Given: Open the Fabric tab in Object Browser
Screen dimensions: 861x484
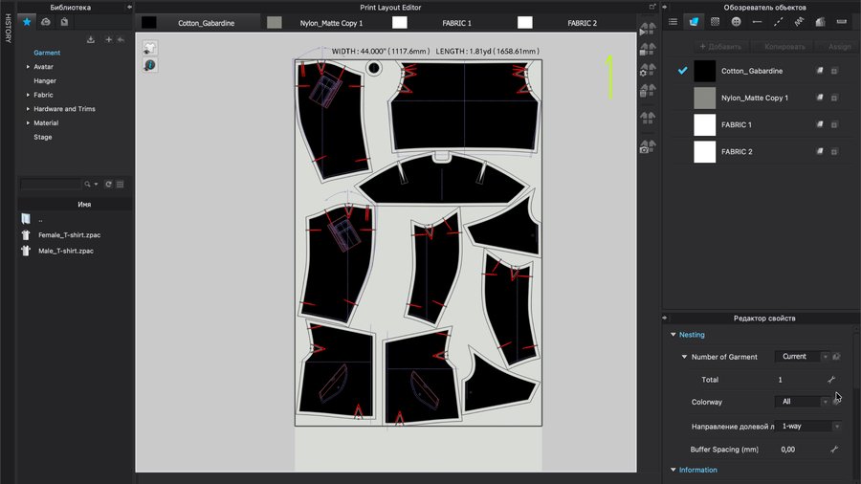Looking at the screenshot, I should pos(694,21).
